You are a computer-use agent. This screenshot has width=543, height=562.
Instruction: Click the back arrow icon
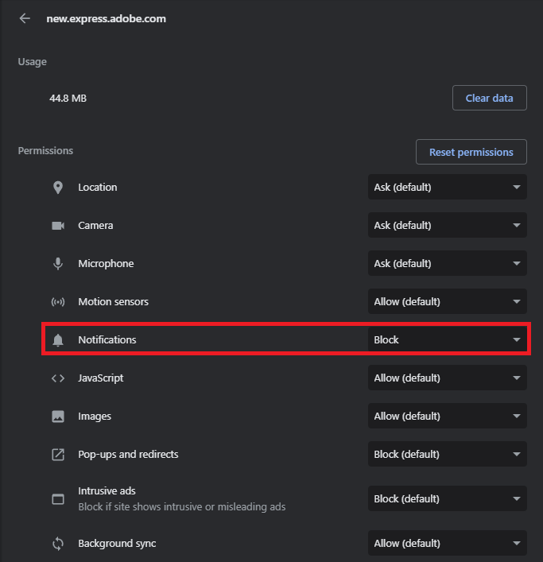tap(25, 18)
